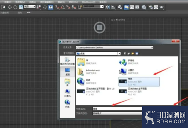The height and width of the screenshot is (128, 188).
Task: Toggle the 3D Snaps icon
Action: (57, 7)
